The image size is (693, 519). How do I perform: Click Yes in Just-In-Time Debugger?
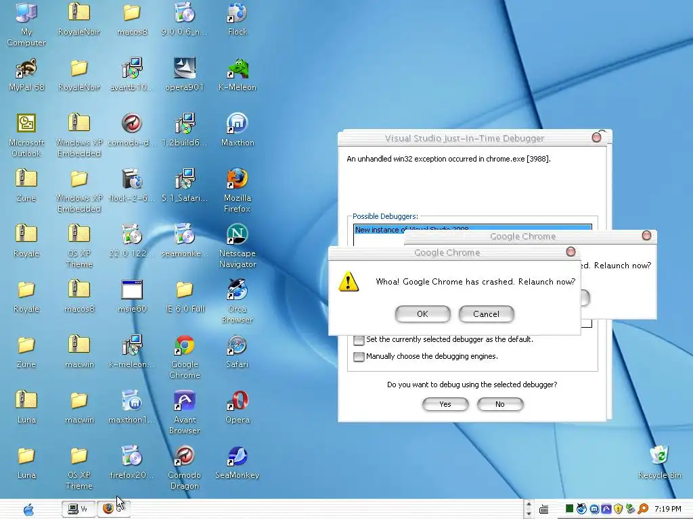click(x=445, y=404)
